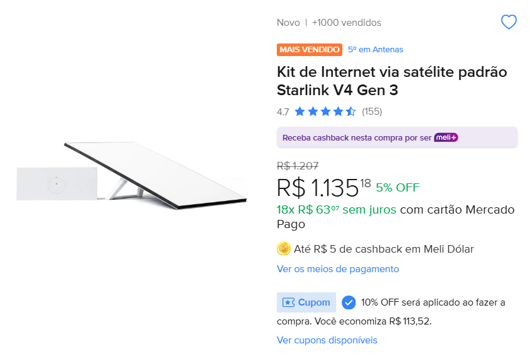Click the crossed-out R$ 1.207 original price
529x356 pixels.
coord(298,166)
